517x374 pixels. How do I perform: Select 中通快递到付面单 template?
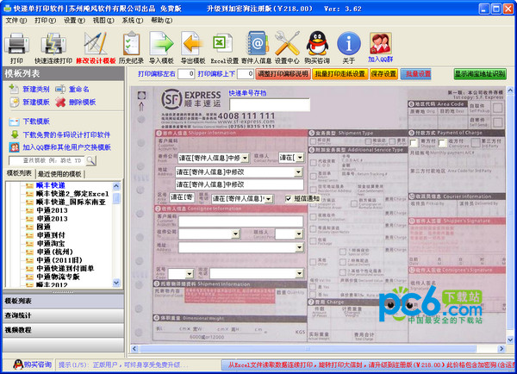click(65, 269)
